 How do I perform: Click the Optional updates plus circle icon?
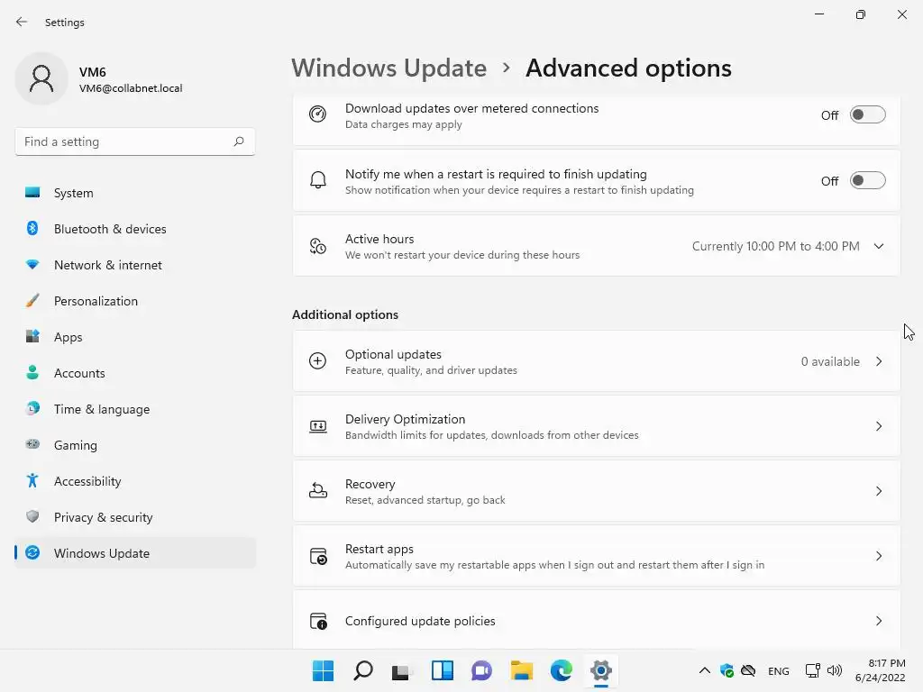click(318, 360)
